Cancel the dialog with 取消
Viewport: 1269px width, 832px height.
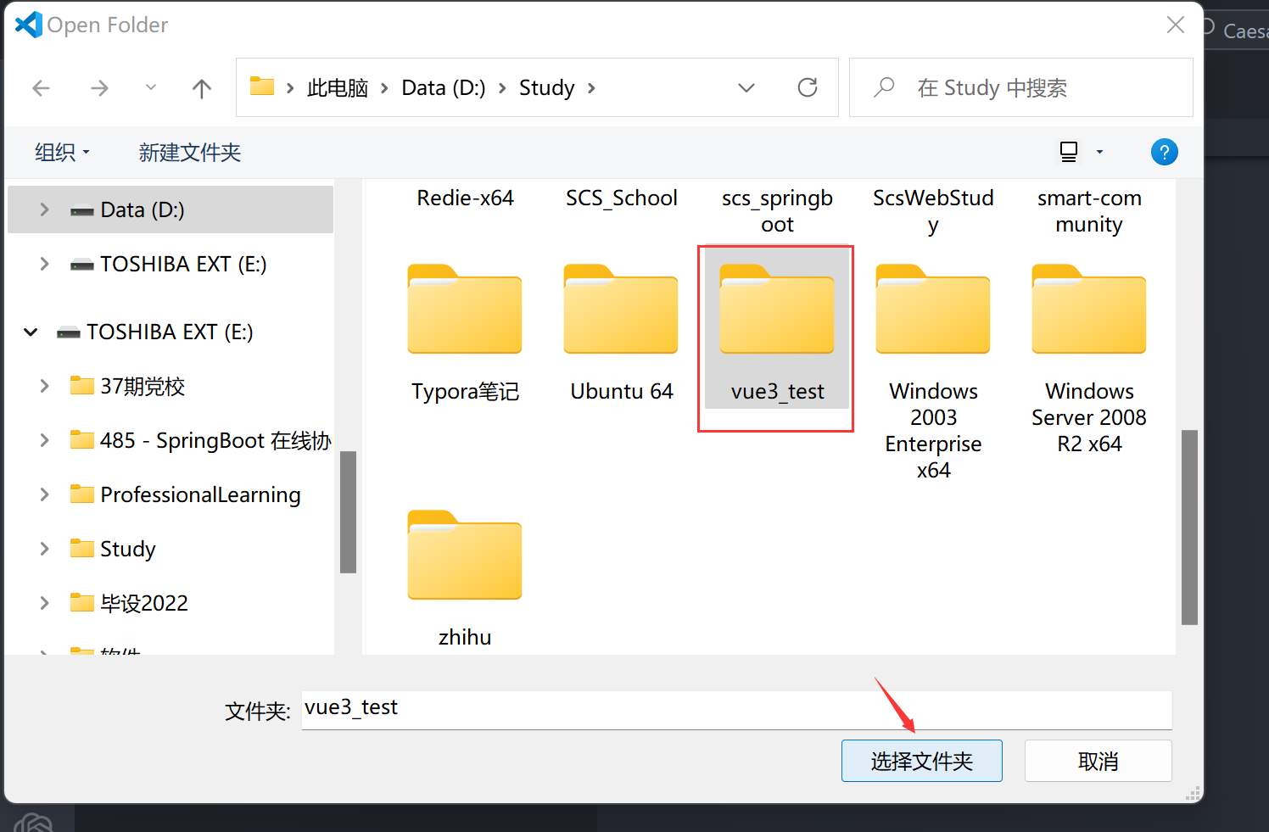(x=1098, y=761)
